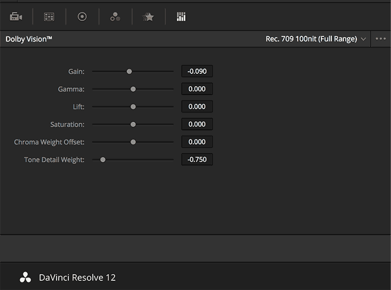Screen dimensions: 391x290
Task: Click the Saturation slider handle
Action: 133,124
